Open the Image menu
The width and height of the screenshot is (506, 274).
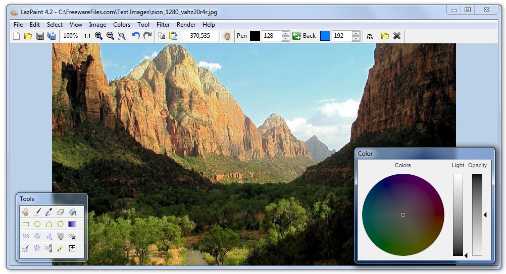tap(97, 25)
